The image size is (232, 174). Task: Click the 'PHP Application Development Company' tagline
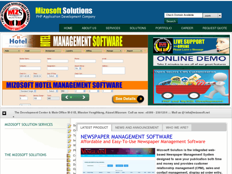click(x=65, y=17)
